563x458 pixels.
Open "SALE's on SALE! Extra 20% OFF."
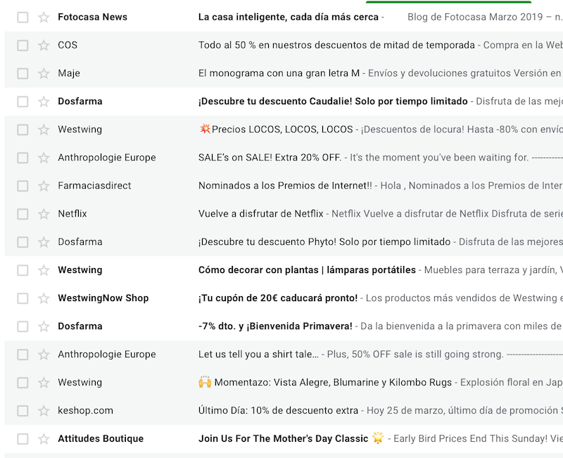pos(270,158)
